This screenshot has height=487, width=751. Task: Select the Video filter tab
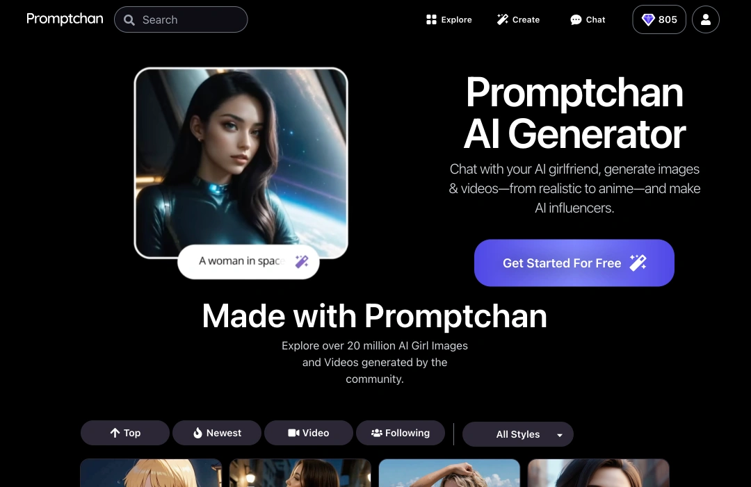click(x=309, y=433)
